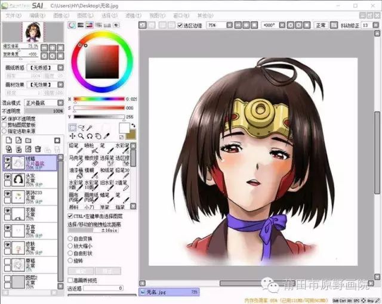The image size is (382, 304).
Task: Show the 草稿 layer via visibility box
Action: [x=8, y=261]
